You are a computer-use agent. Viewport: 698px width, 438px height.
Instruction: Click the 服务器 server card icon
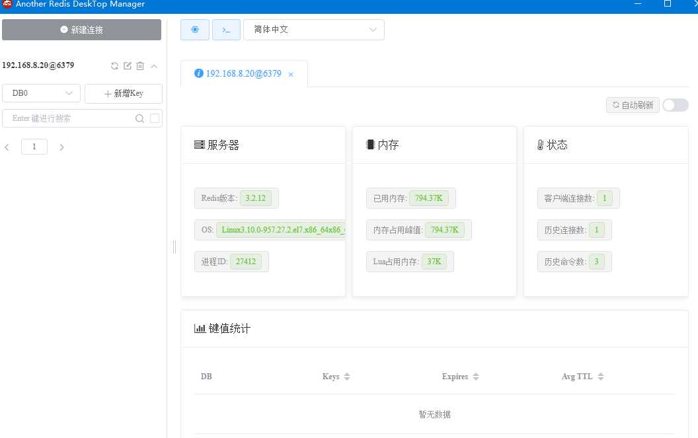click(200, 145)
